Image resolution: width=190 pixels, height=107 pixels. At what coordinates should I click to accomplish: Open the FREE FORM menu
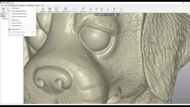click(30, 5)
